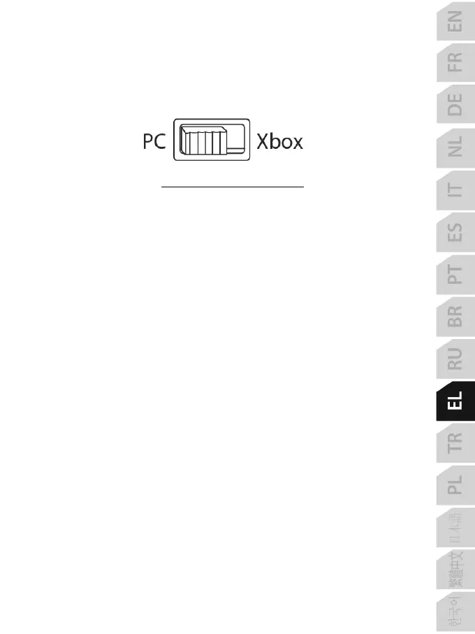This screenshot has height=634, width=475.
Task: Open the PL language tab
Action: (455, 485)
